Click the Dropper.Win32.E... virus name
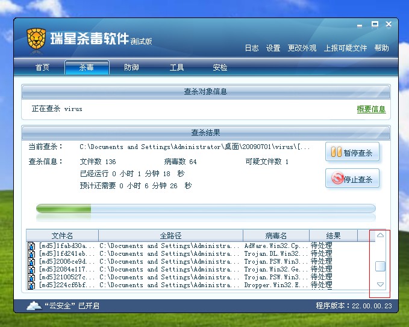The image size is (409, 327). pos(276,285)
